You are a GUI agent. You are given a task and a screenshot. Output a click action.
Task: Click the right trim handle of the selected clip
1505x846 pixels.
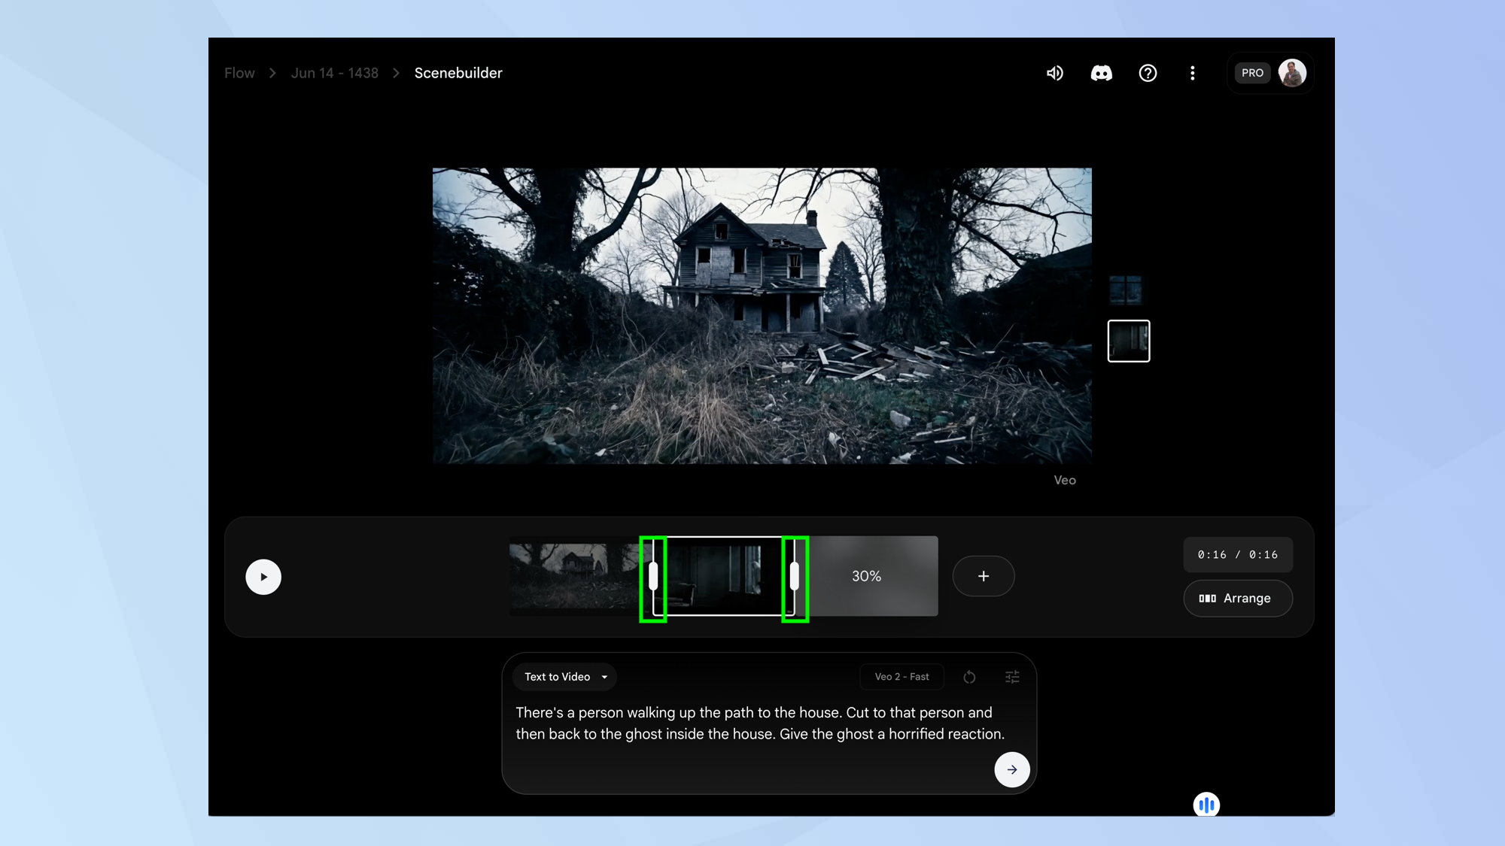pyautogui.click(x=795, y=577)
